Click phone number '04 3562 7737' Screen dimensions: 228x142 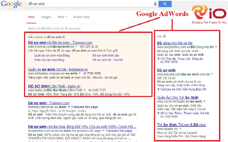(x=97, y=90)
